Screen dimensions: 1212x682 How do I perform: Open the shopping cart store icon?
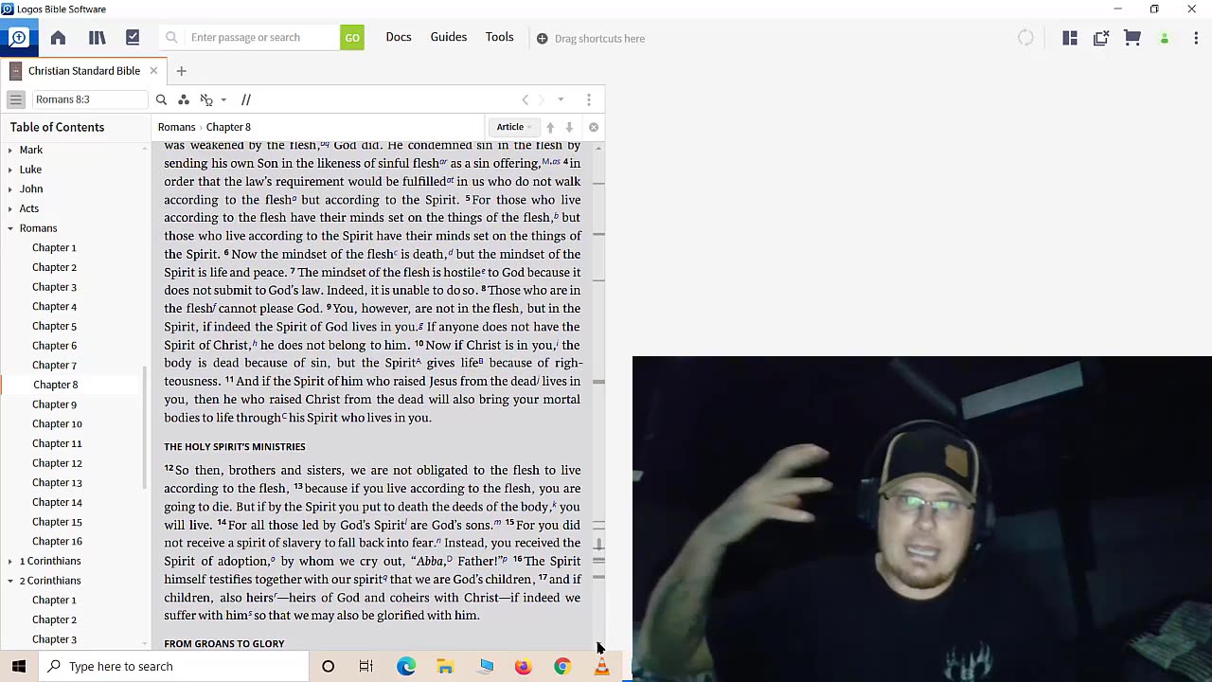[x=1132, y=38]
